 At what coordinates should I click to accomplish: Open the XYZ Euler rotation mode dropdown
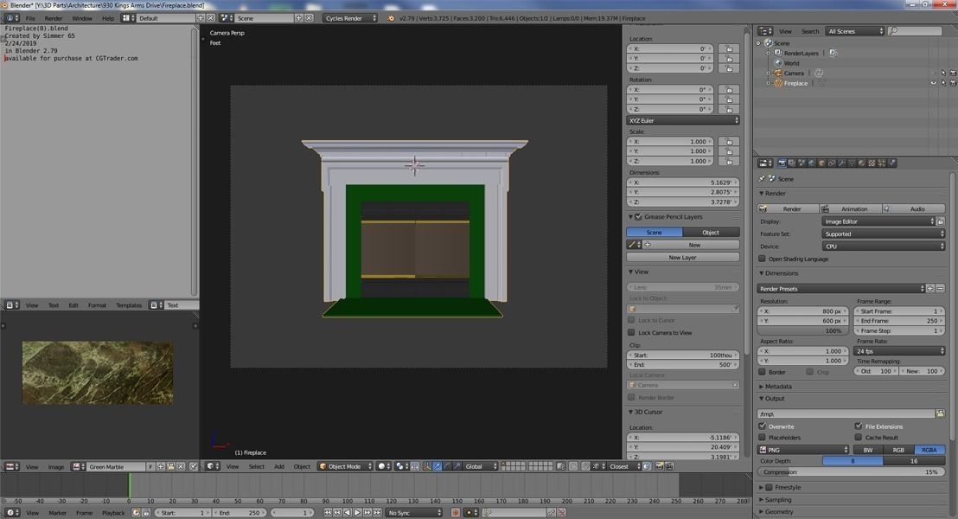(683, 120)
